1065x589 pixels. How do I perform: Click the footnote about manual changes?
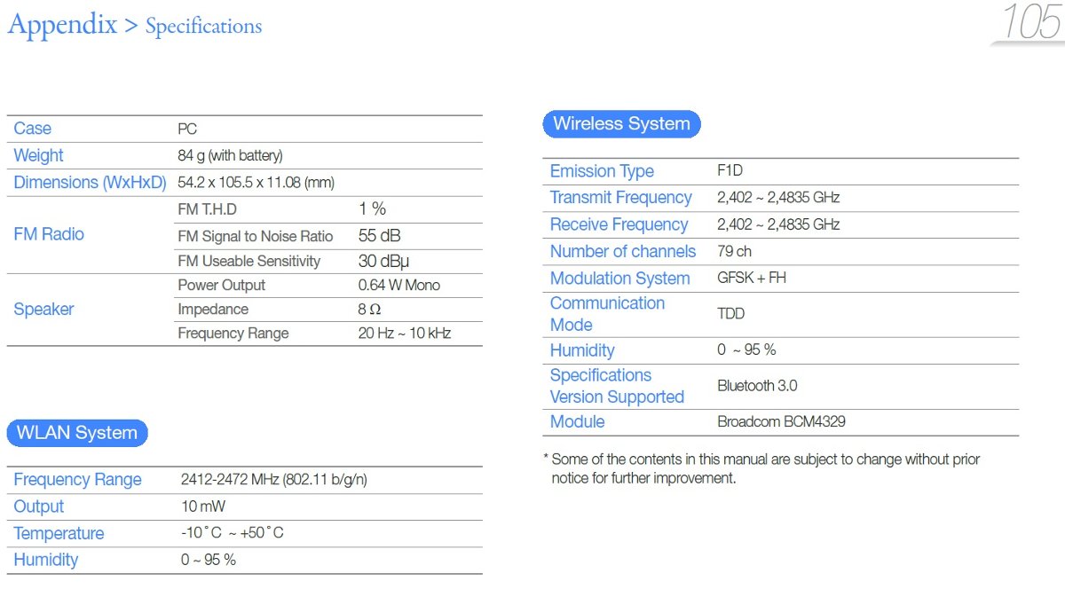tap(761, 468)
